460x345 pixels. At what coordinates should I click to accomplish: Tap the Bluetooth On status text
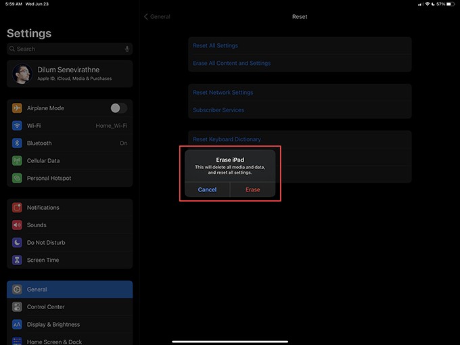point(124,143)
